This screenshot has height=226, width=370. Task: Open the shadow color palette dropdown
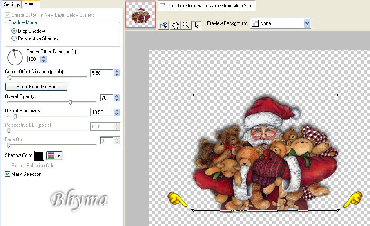tap(54, 156)
